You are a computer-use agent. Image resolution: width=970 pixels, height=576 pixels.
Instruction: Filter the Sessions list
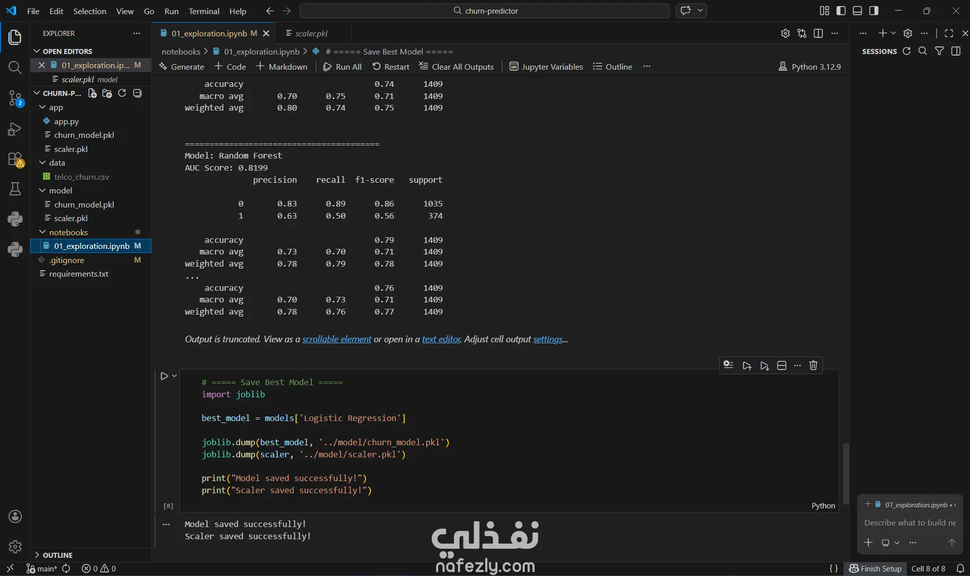tap(939, 51)
